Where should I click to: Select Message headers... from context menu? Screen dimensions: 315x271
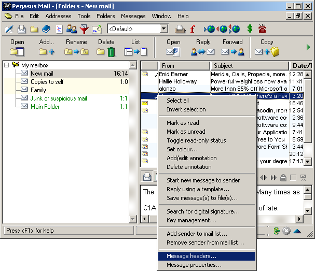191,256
